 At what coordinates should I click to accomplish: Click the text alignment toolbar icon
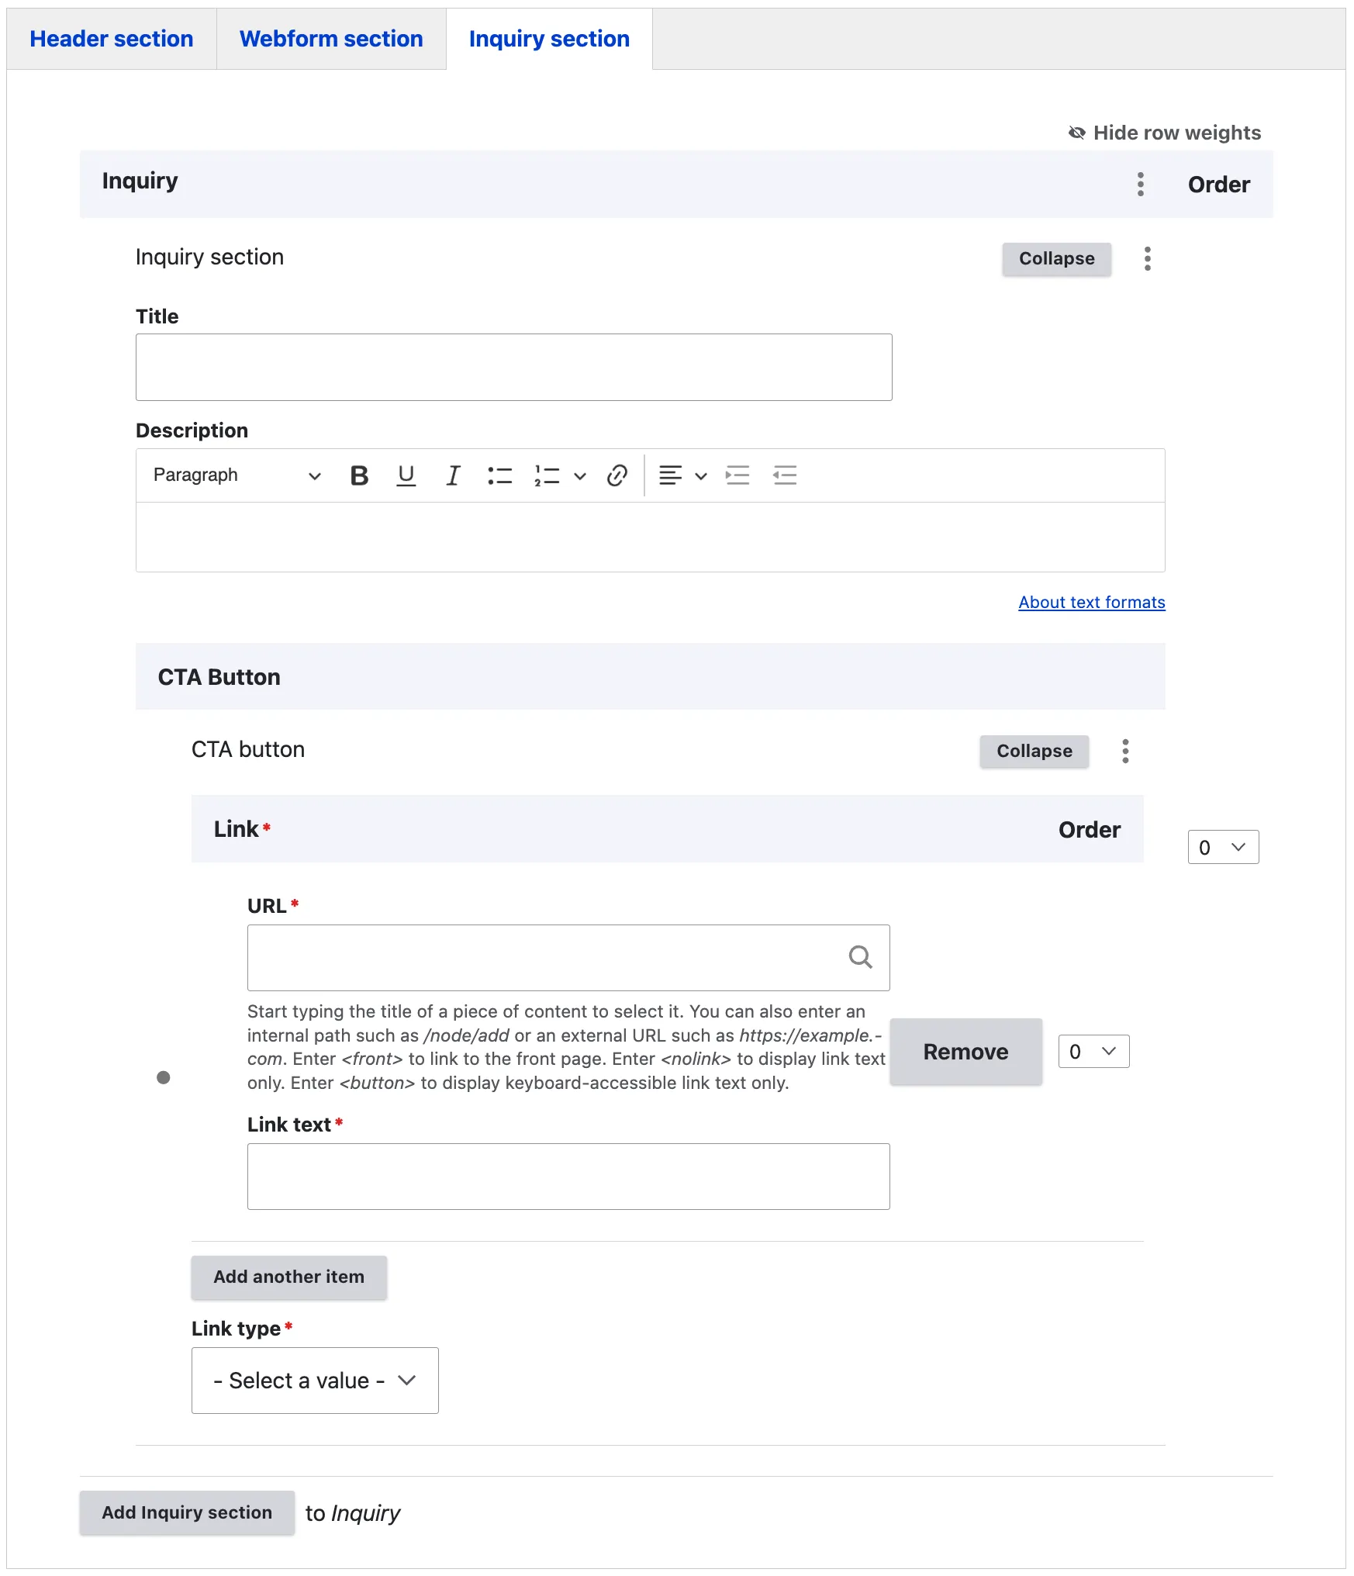[671, 475]
